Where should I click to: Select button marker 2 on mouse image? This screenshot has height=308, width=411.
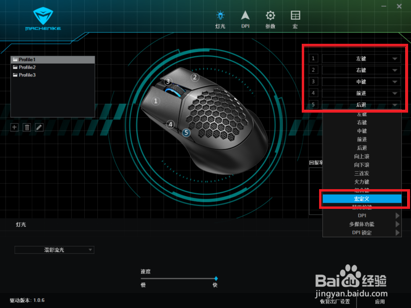(195, 77)
